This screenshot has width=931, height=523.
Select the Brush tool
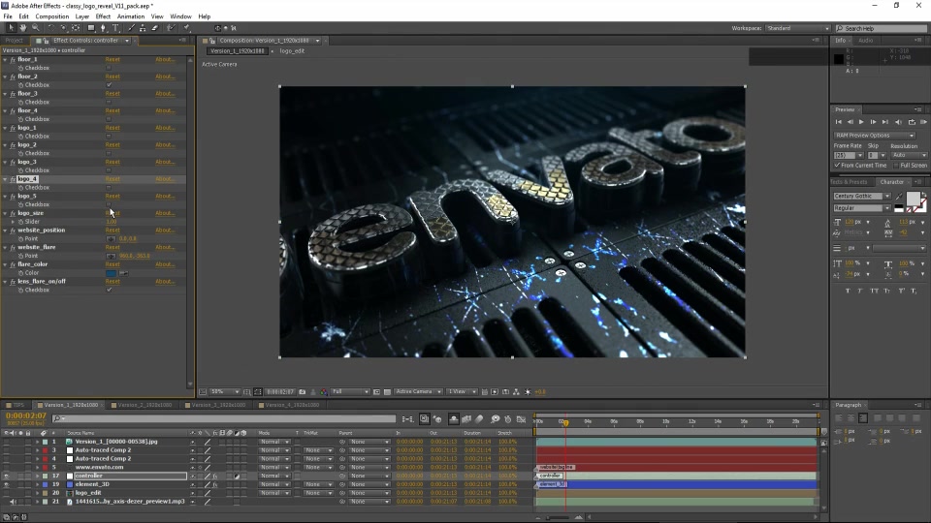[x=131, y=28]
